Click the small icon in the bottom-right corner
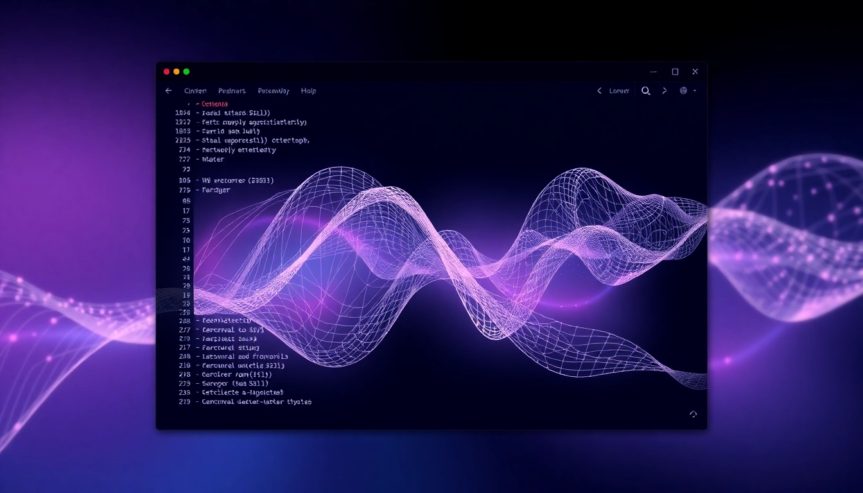The height and width of the screenshot is (493, 863). click(693, 415)
